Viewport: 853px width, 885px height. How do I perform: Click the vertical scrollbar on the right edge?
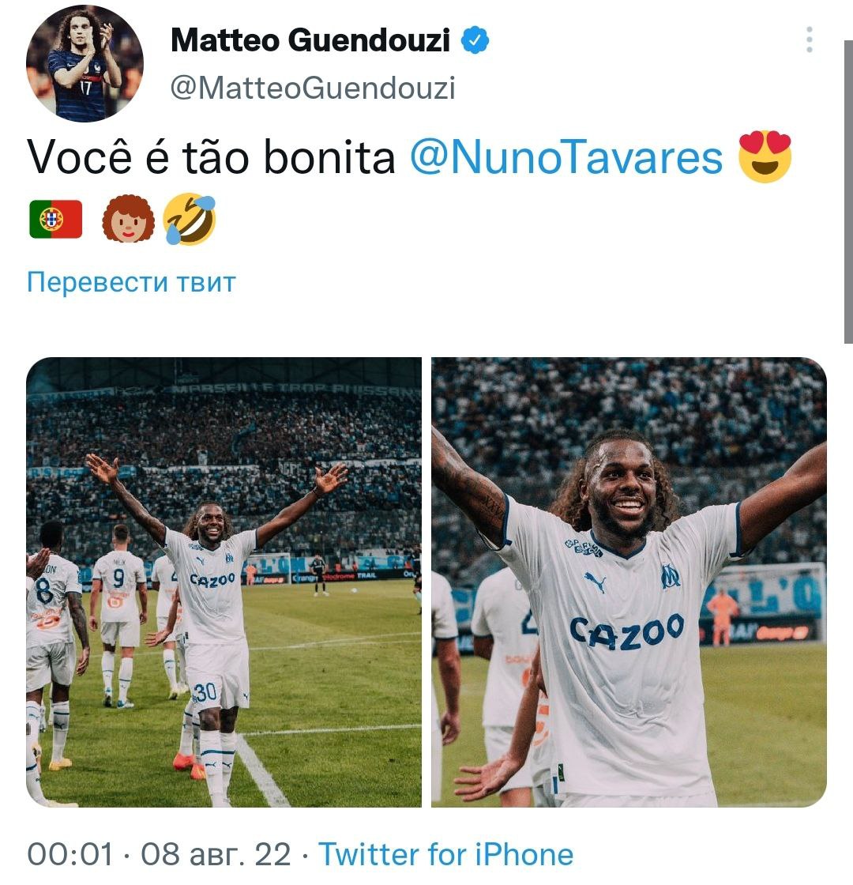click(848, 192)
